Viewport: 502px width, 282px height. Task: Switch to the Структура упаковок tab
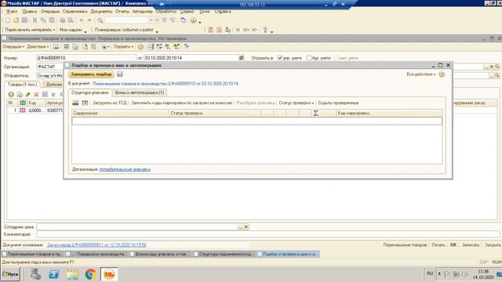click(90, 92)
